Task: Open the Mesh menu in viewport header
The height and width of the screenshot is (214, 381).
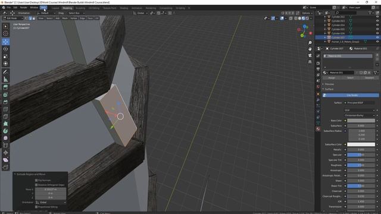Action: tap(65, 18)
